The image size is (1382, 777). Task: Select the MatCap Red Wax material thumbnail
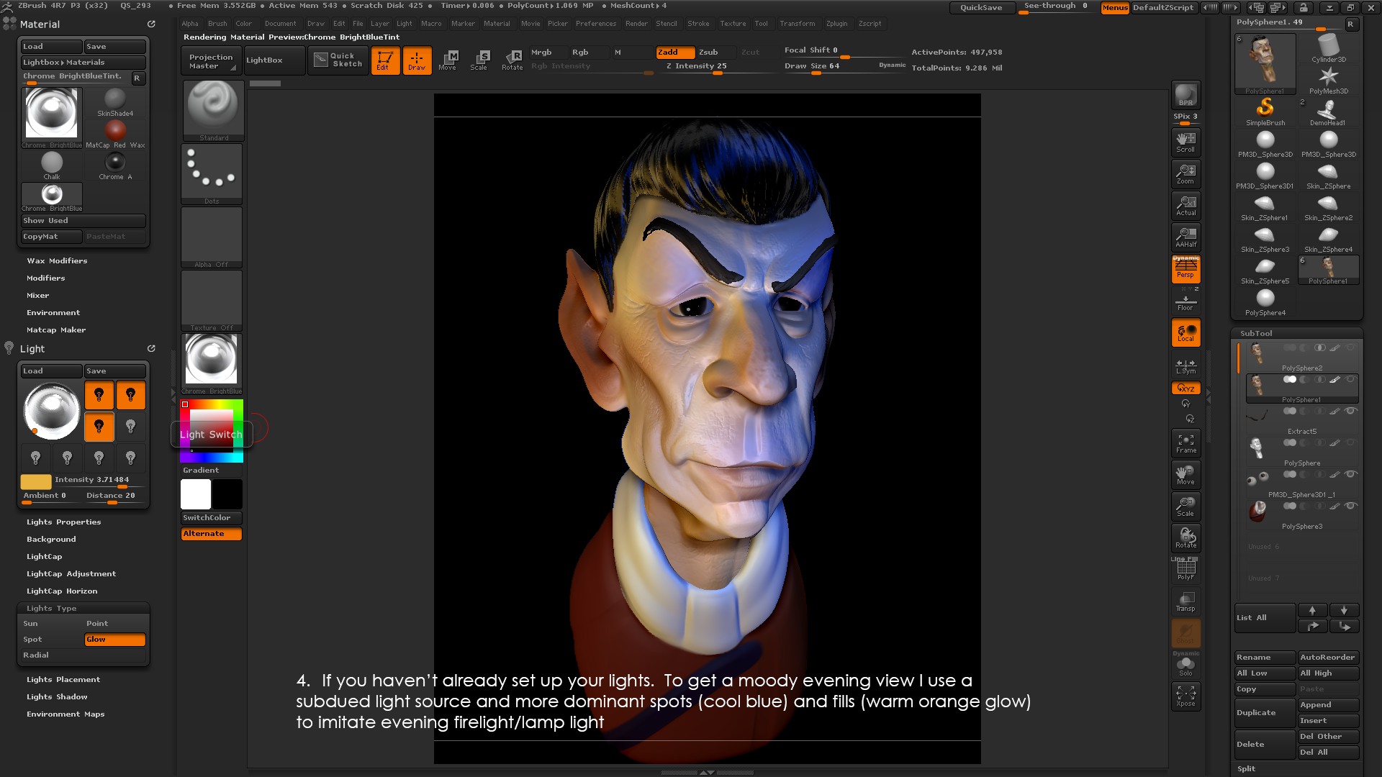tap(115, 132)
